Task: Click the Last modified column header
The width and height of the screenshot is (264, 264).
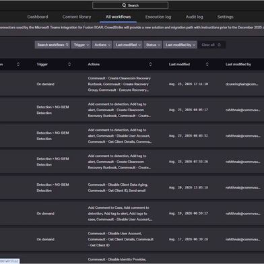Action: [179, 65]
